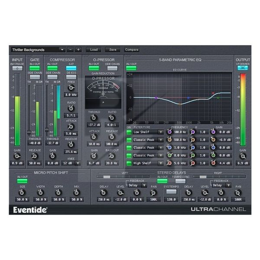260x260 pixels.
Task: Click the Compressor Gain knob
Action: [x=52, y=156]
